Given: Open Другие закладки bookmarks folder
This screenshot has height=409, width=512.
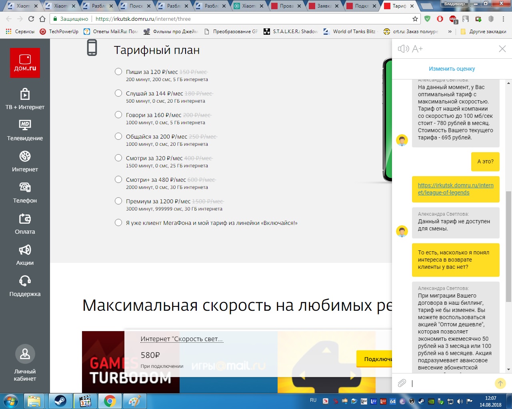Looking at the screenshot, I should 484,32.
